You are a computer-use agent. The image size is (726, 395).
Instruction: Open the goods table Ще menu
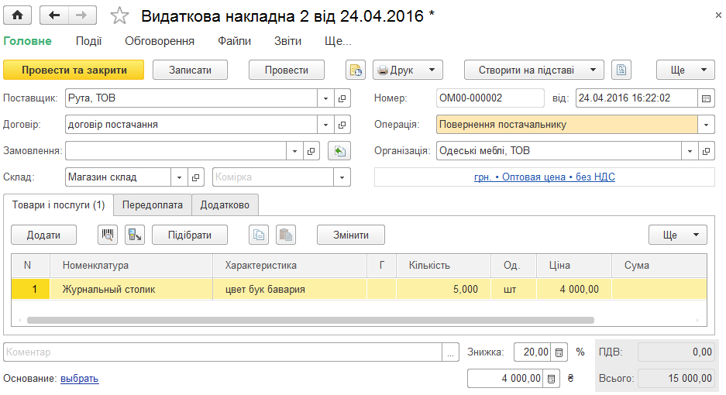(678, 235)
